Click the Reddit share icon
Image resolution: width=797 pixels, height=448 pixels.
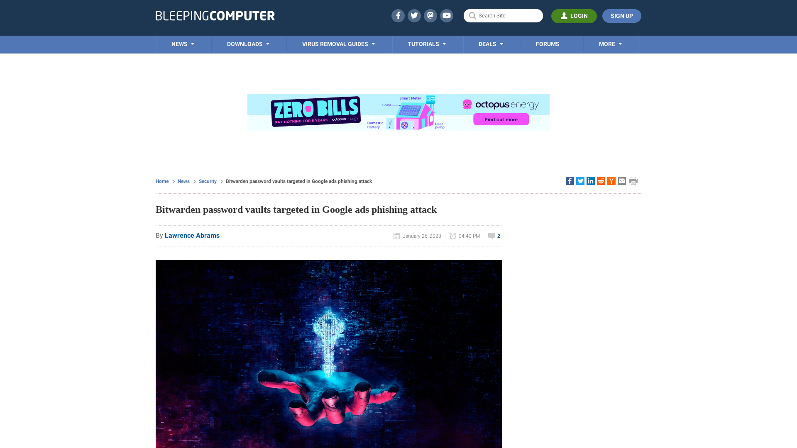point(601,180)
